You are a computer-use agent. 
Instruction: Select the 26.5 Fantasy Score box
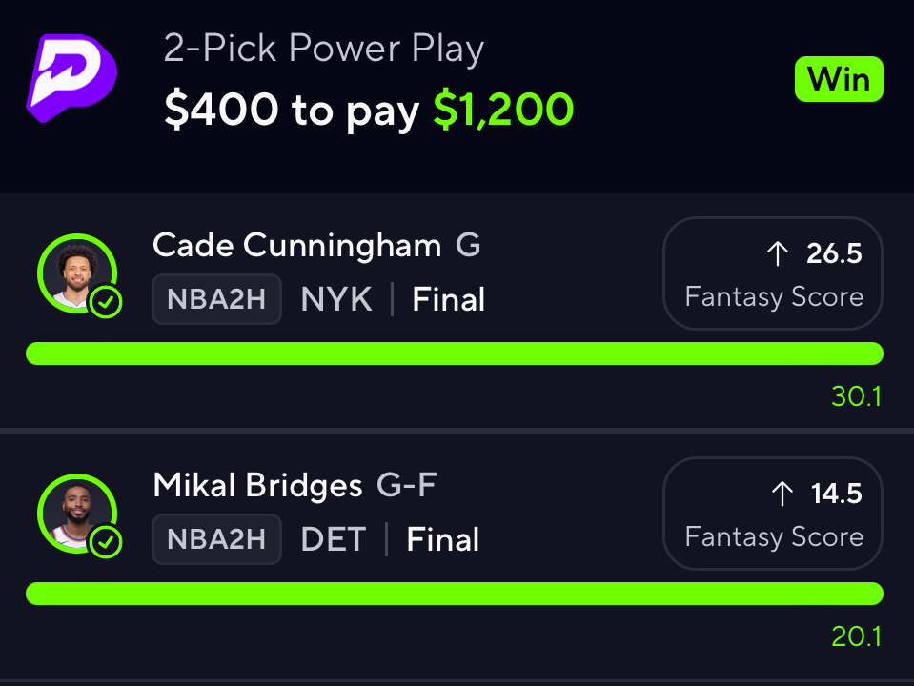(773, 273)
